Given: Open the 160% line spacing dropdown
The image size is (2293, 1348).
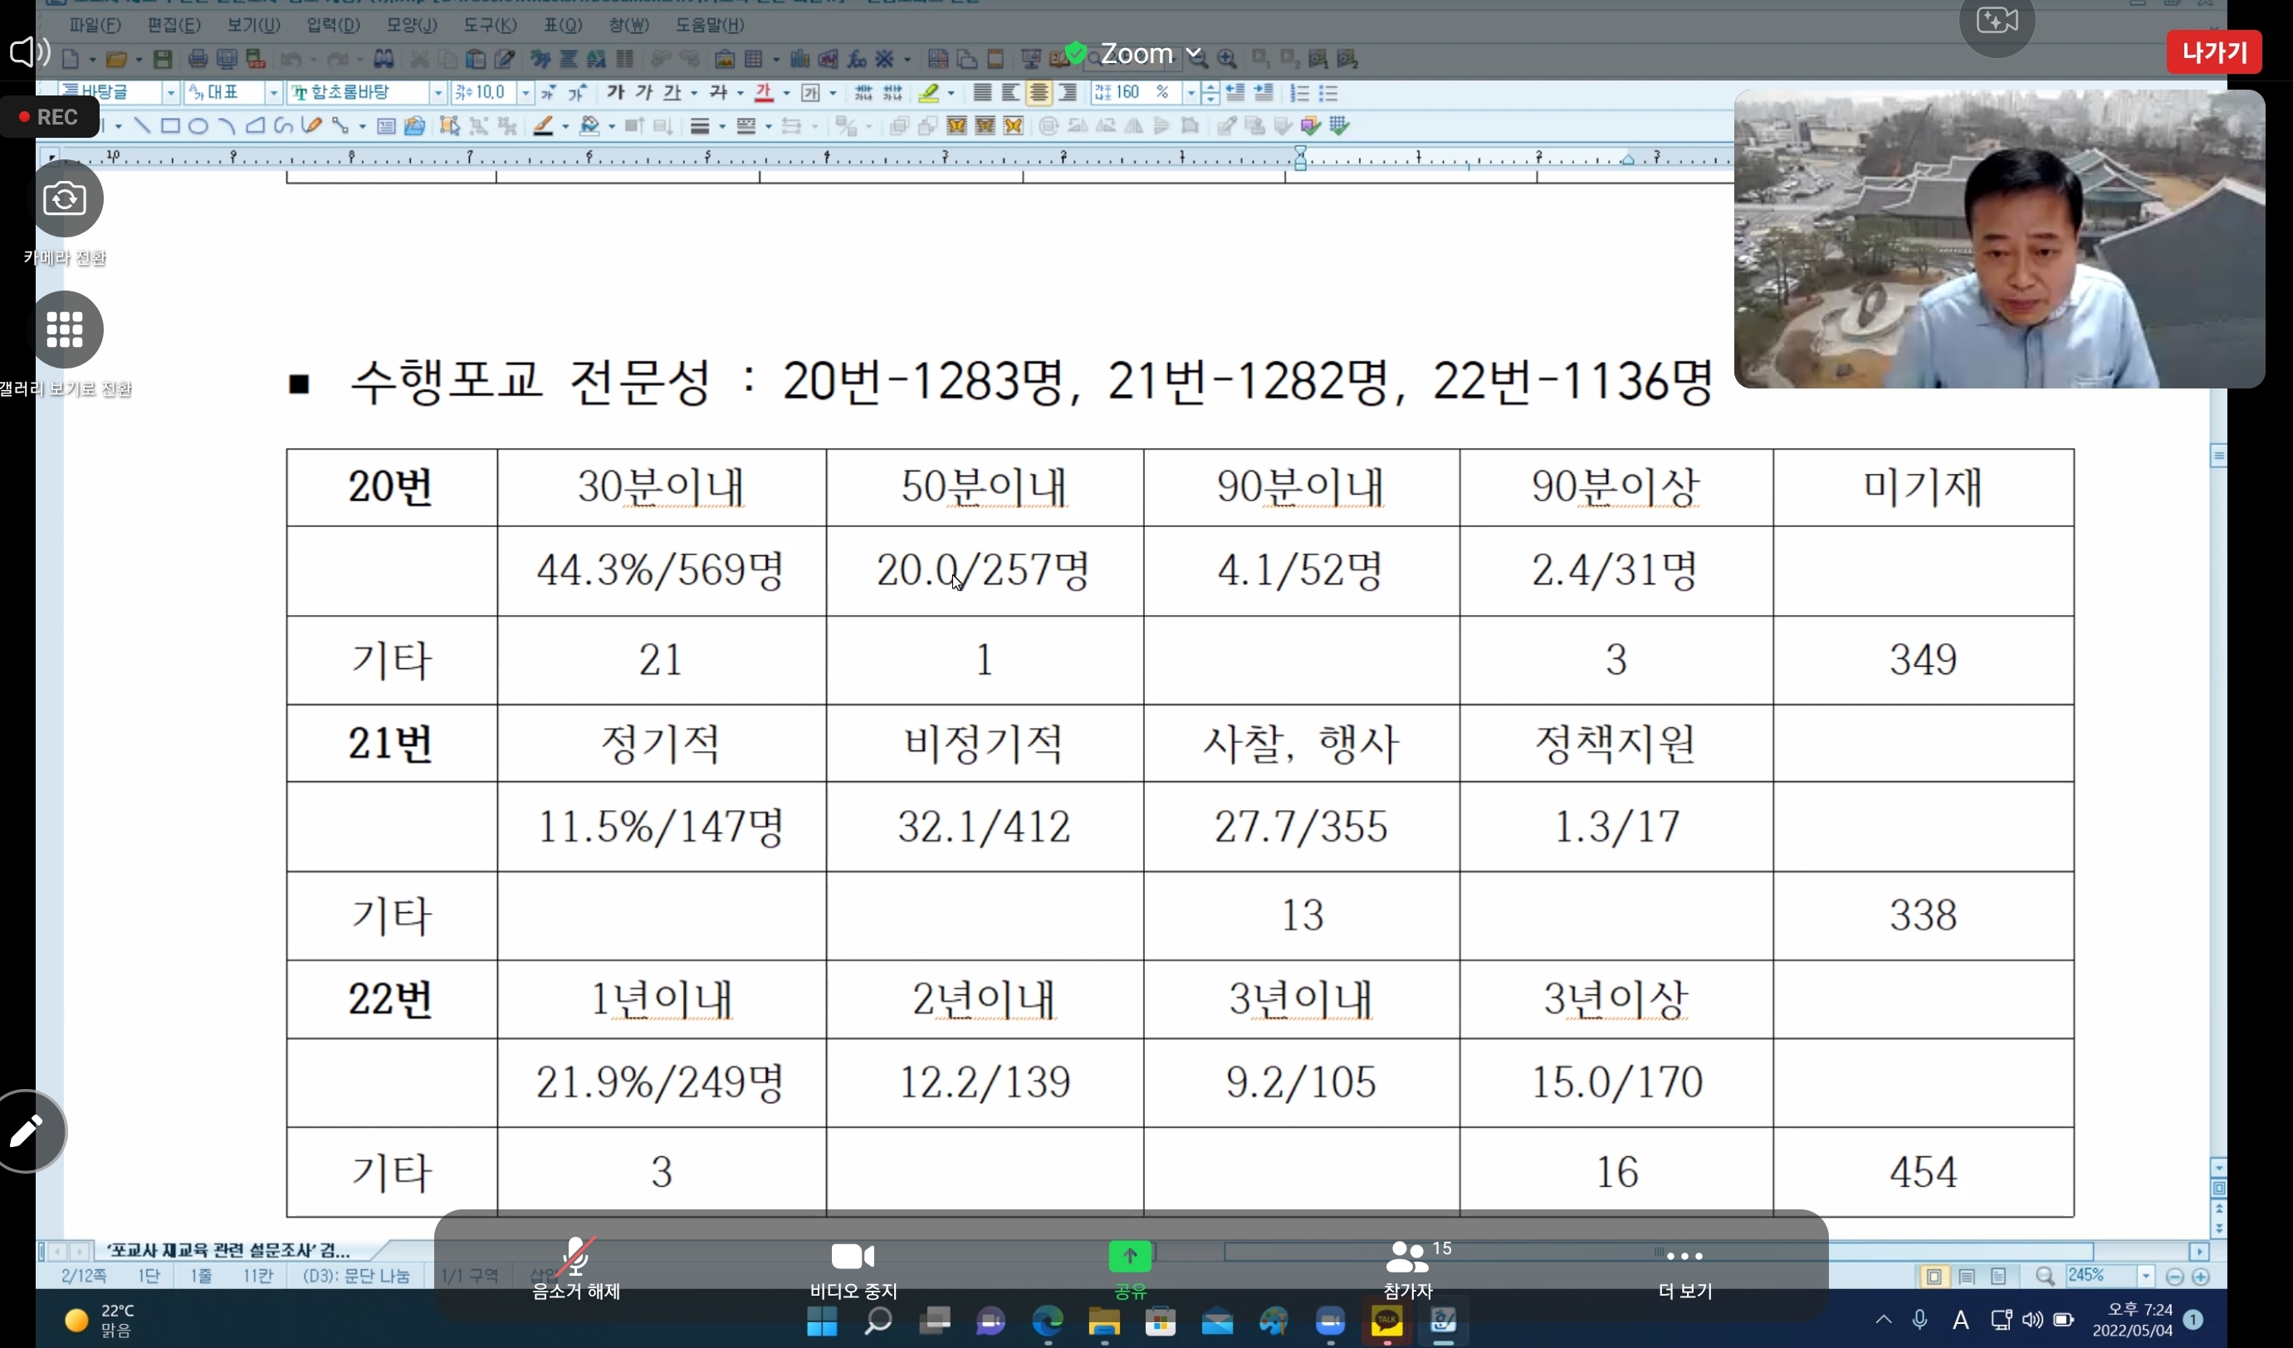Looking at the screenshot, I should tap(1191, 93).
